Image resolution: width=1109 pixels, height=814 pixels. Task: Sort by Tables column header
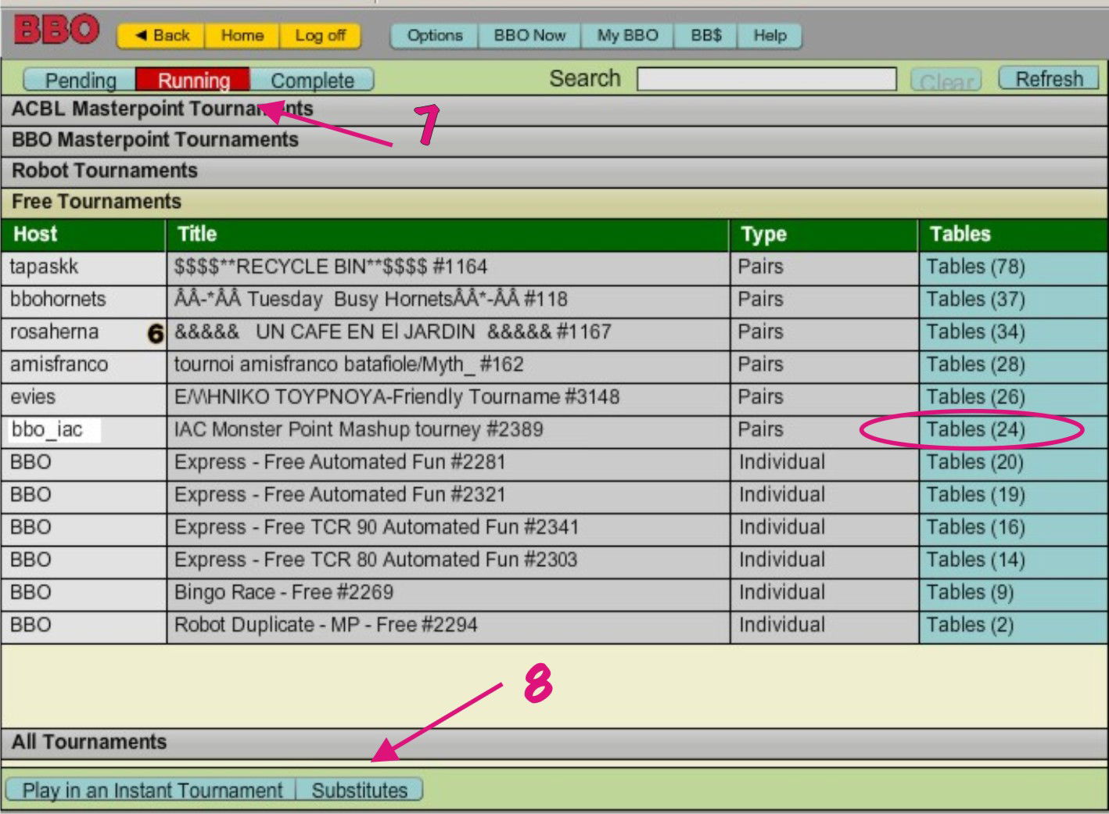(x=1013, y=235)
